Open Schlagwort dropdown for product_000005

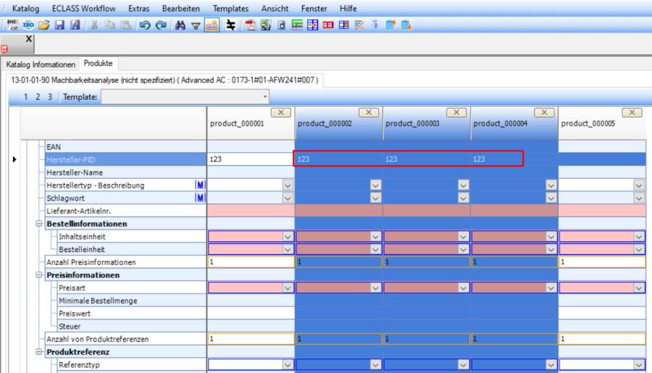click(639, 198)
